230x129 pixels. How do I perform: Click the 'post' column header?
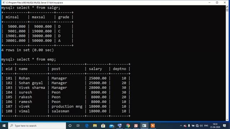(56, 69)
